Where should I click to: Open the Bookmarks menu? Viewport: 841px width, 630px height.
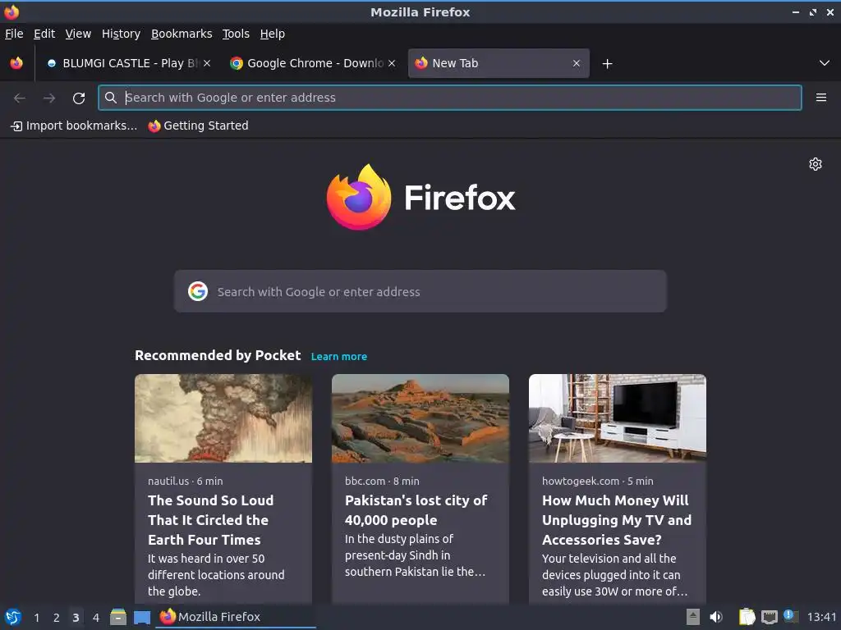pos(182,34)
